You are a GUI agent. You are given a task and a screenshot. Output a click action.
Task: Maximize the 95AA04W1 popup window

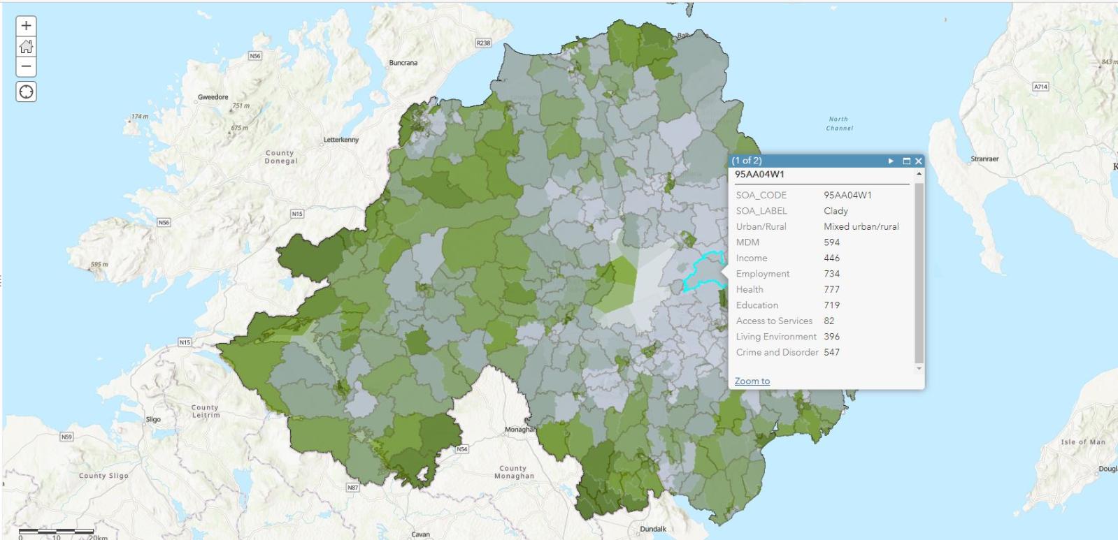coord(906,161)
